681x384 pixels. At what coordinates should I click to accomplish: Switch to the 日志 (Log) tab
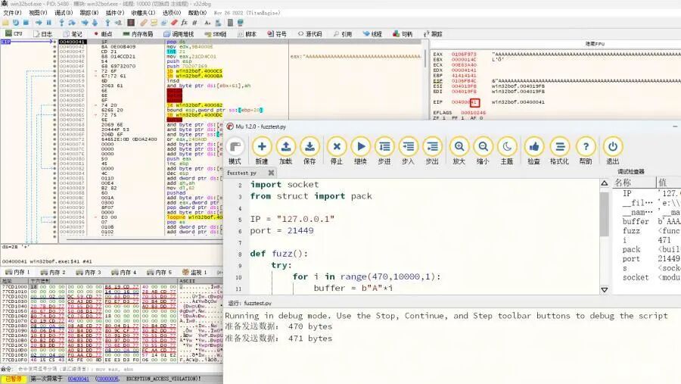tap(42, 33)
